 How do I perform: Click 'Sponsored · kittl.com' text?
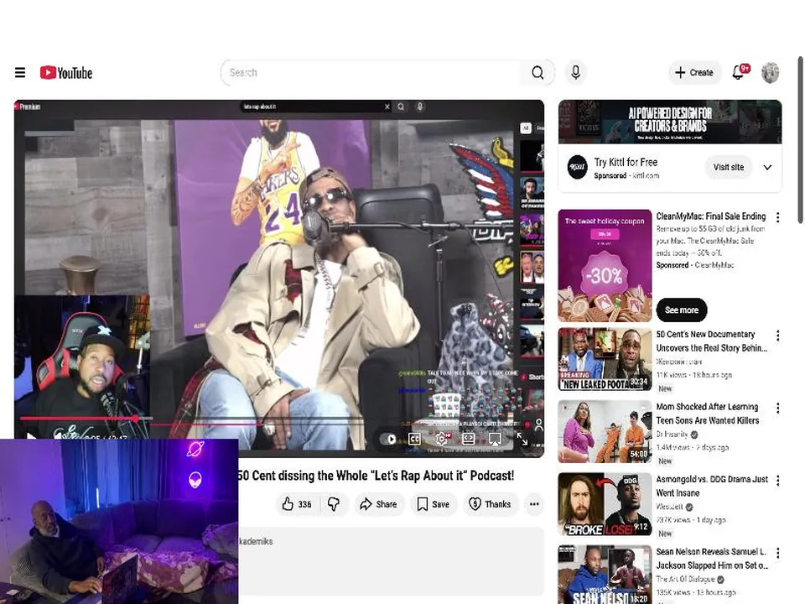(626, 175)
